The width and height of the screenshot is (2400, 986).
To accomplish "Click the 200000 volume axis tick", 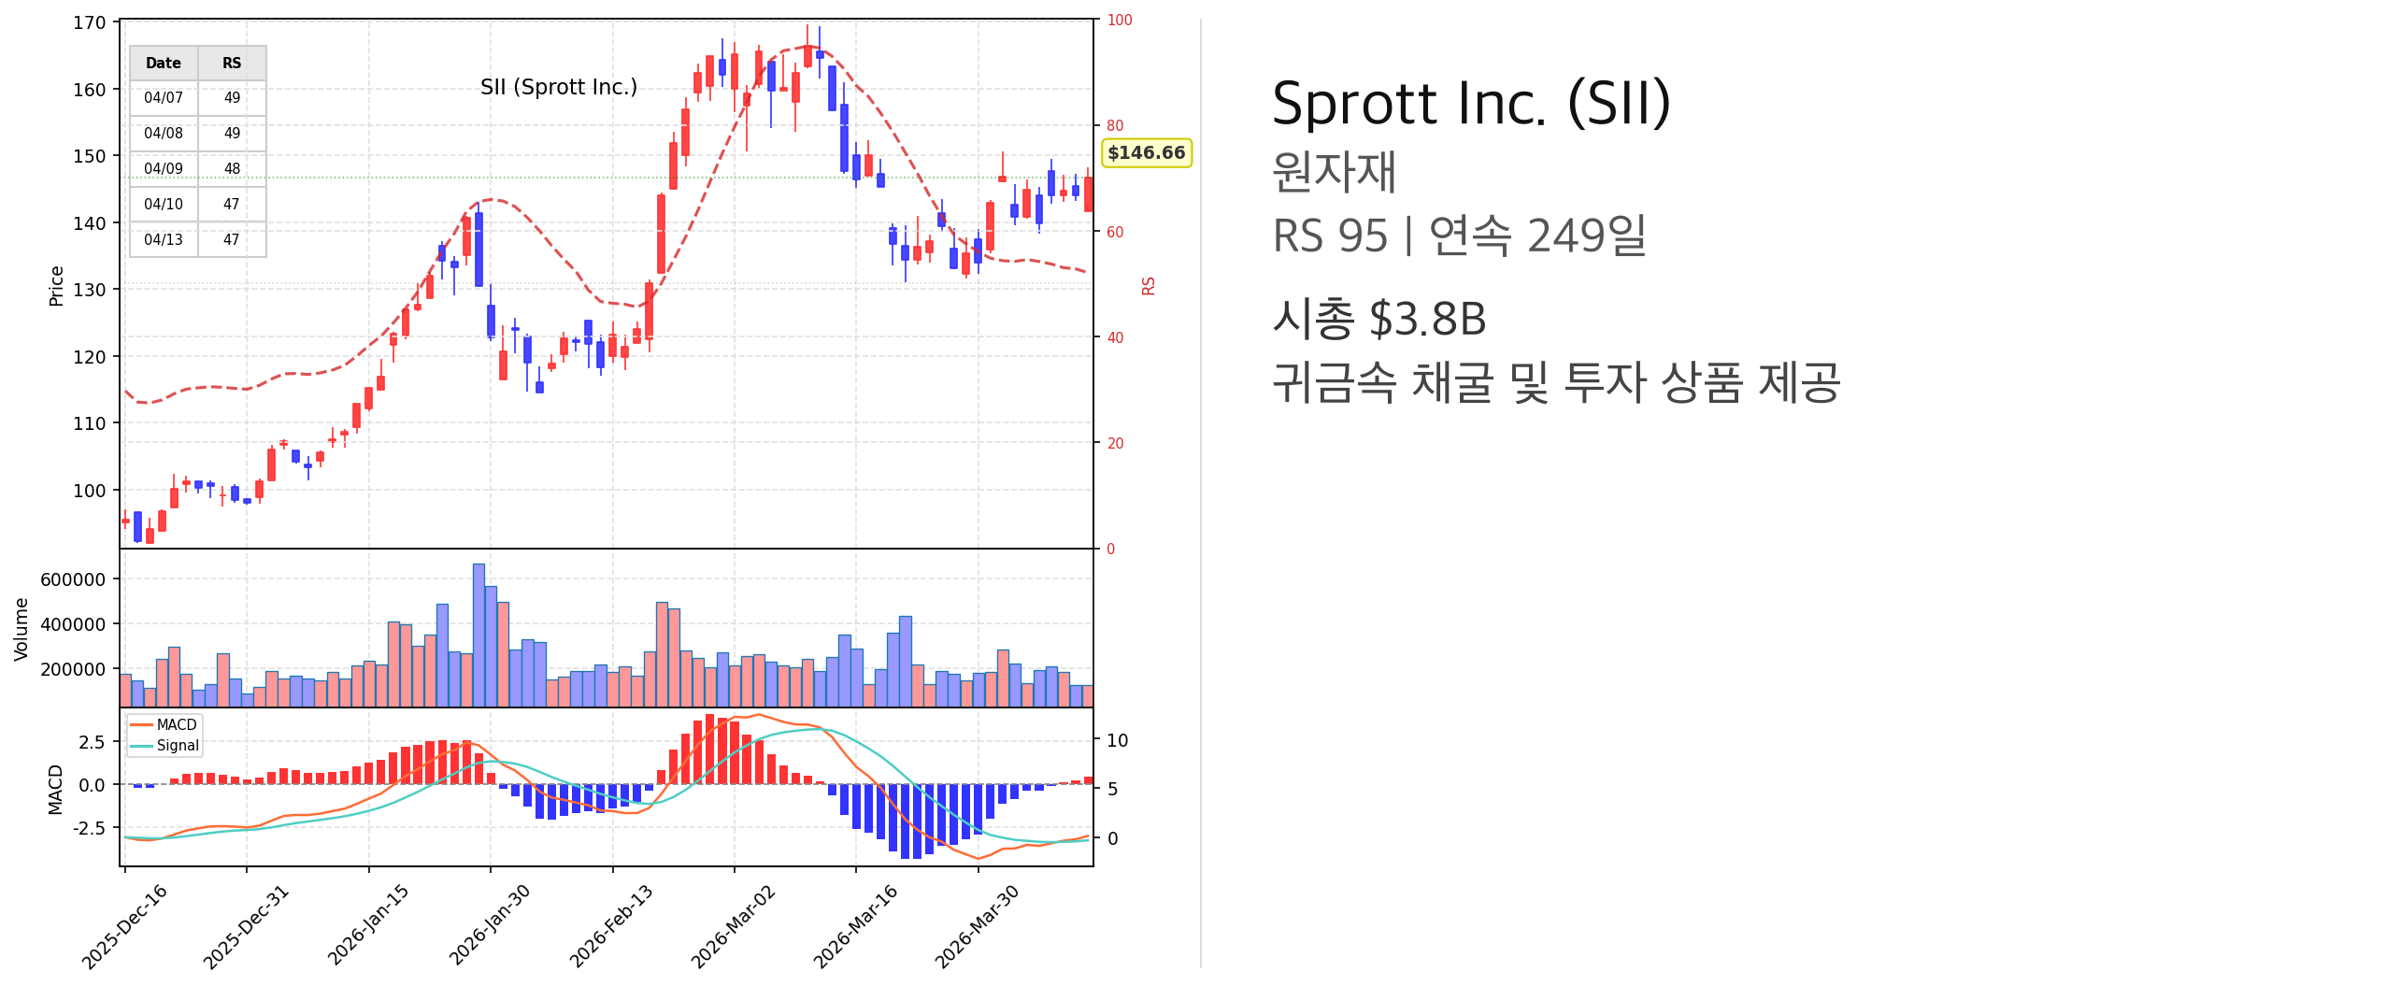I will point(73,669).
